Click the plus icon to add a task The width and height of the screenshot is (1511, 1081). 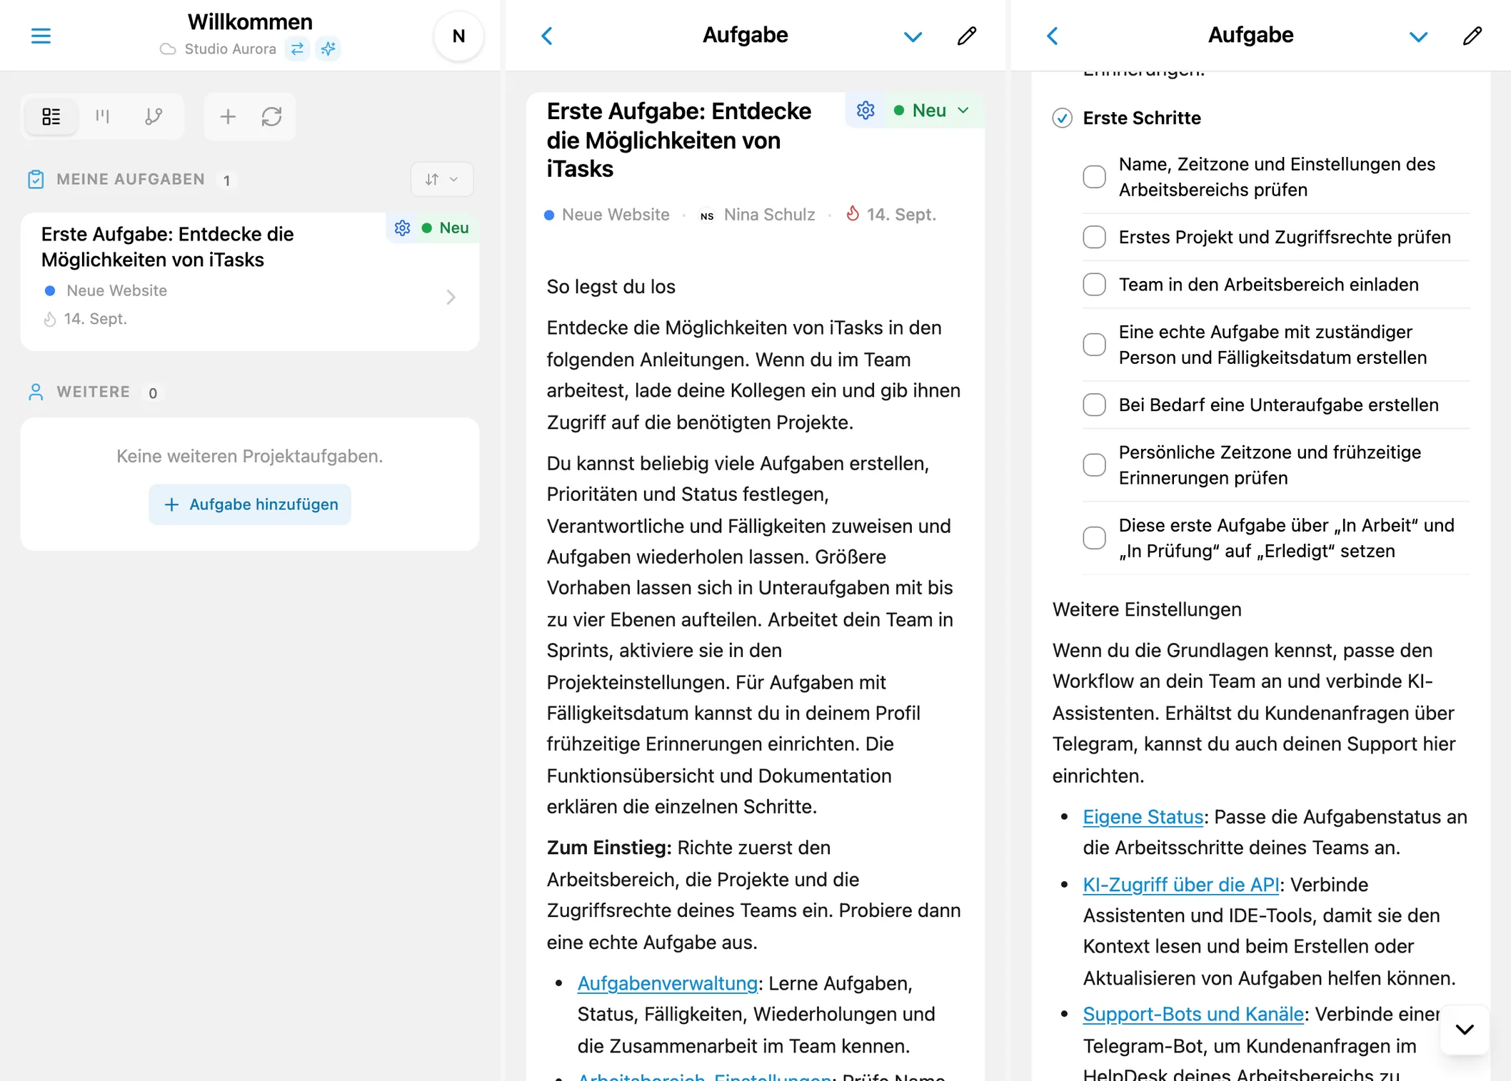click(x=228, y=116)
